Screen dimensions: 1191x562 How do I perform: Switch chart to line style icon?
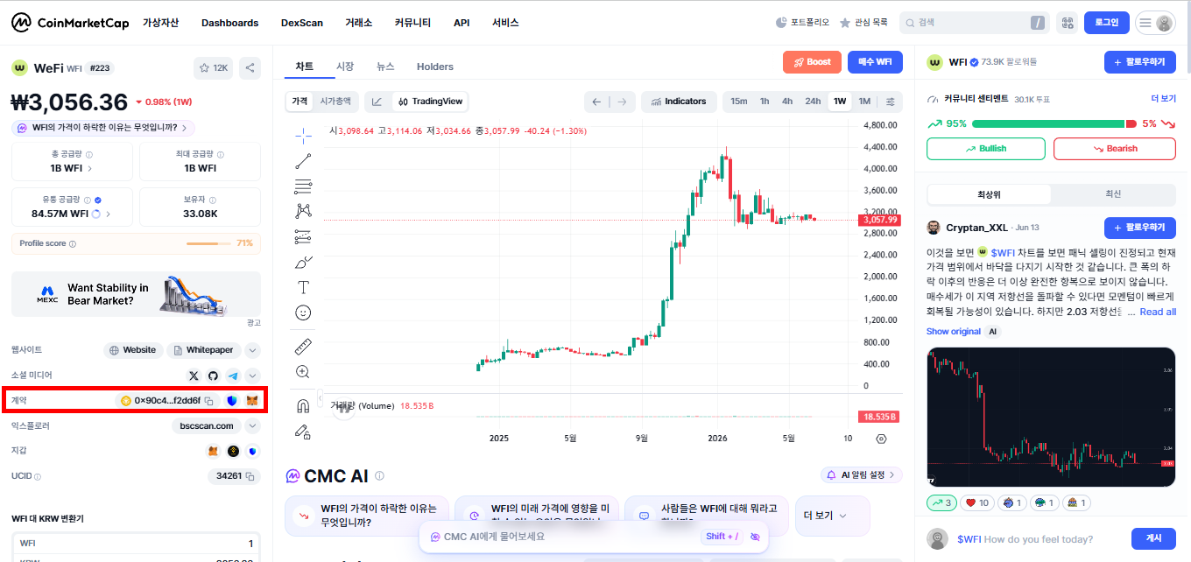(377, 102)
